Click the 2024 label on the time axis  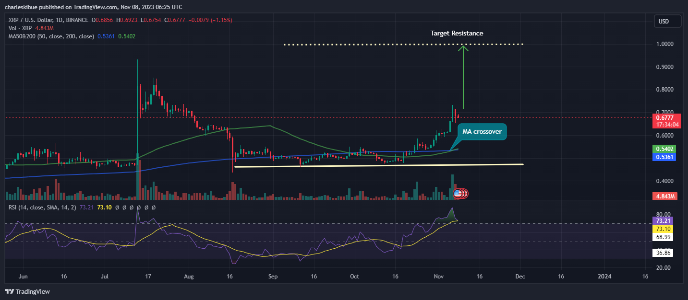pos(604,277)
